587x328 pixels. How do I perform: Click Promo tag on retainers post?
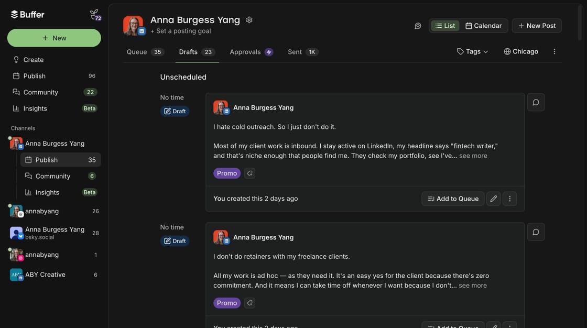[x=227, y=303]
